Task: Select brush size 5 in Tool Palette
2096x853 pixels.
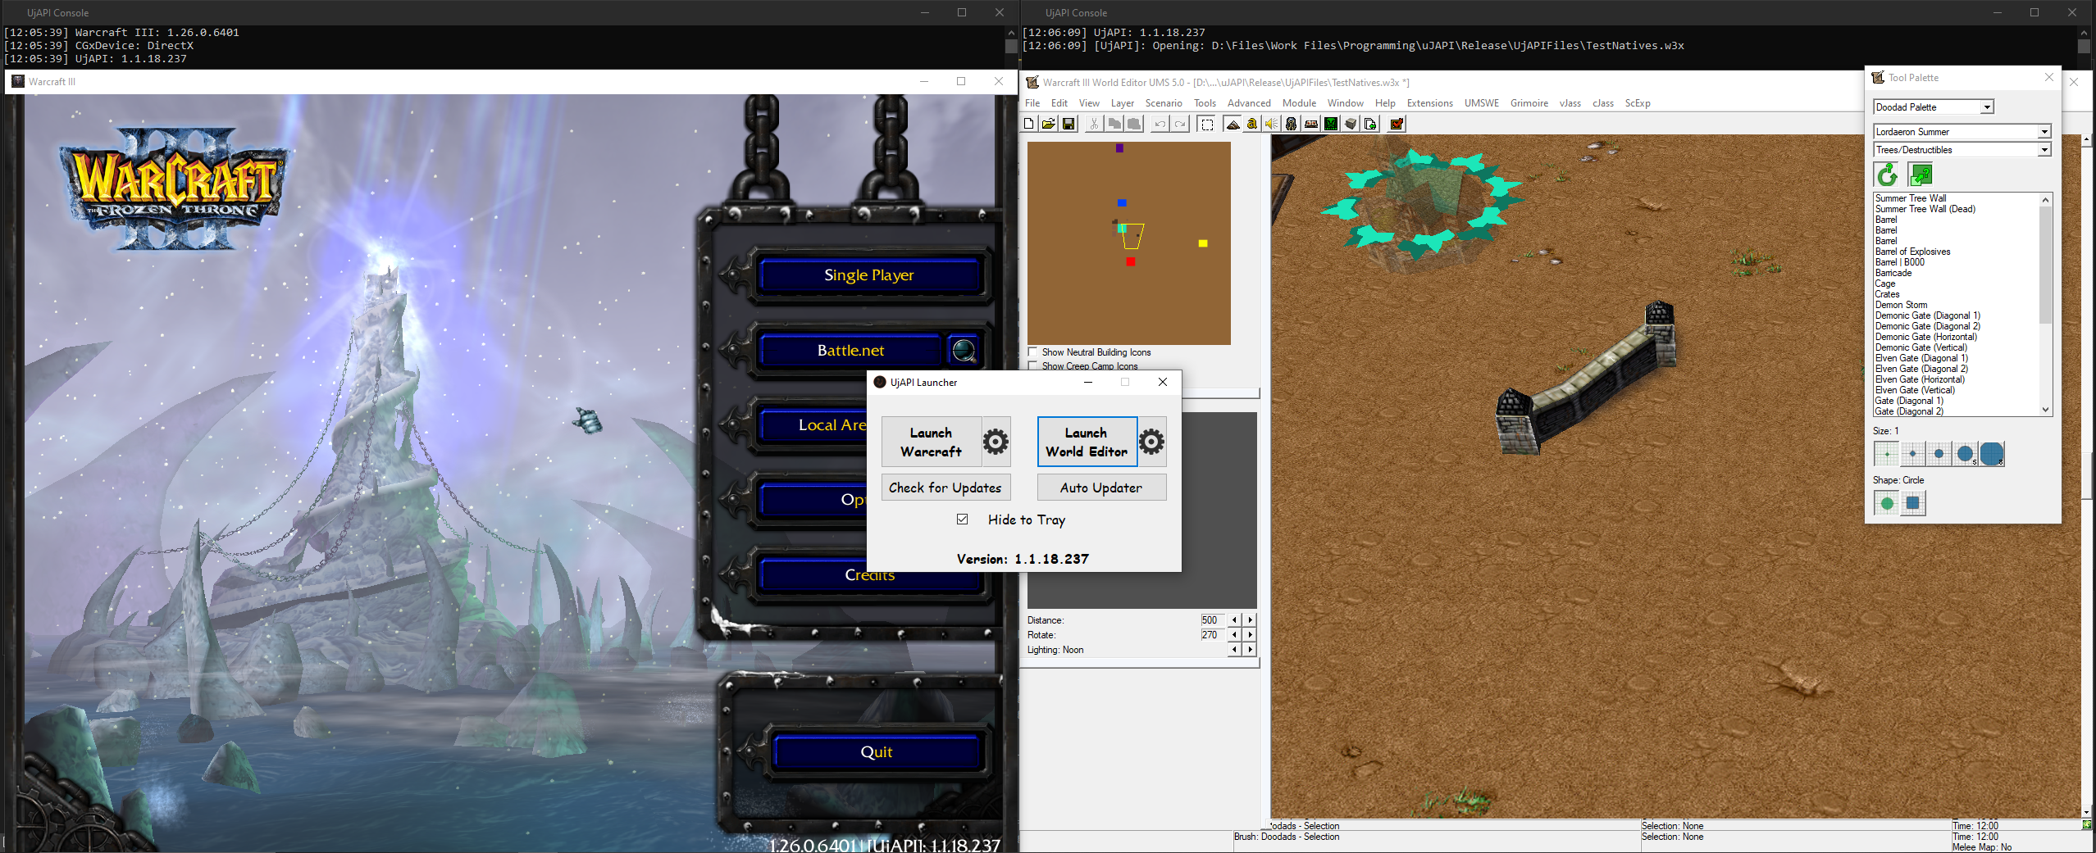Action: click(1966, 453)
